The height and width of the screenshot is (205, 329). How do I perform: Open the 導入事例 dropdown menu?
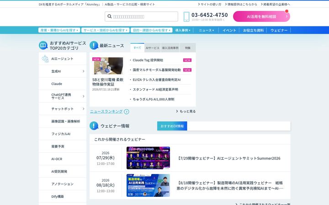[183, 30]
